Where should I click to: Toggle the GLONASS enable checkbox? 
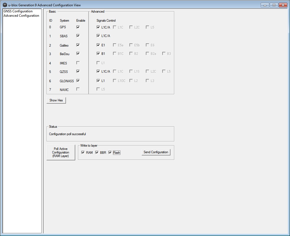coord(78,81)
